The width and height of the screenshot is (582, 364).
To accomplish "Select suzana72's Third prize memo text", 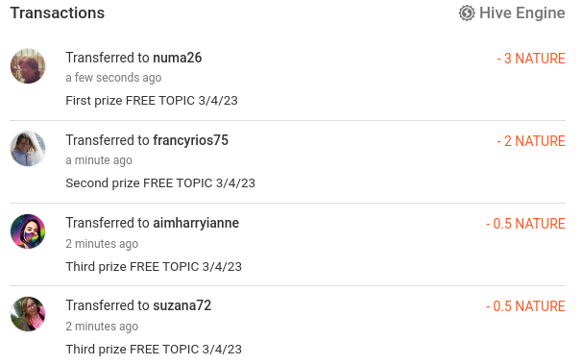I will tap(154, 350).
